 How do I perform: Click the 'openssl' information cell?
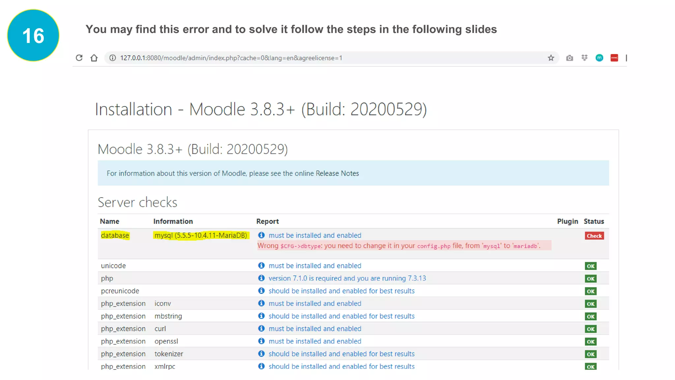click(x=166, y=341)
